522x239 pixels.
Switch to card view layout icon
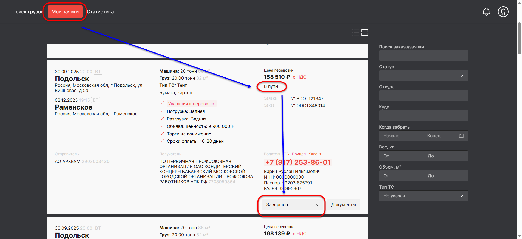(x=365, y=33)
